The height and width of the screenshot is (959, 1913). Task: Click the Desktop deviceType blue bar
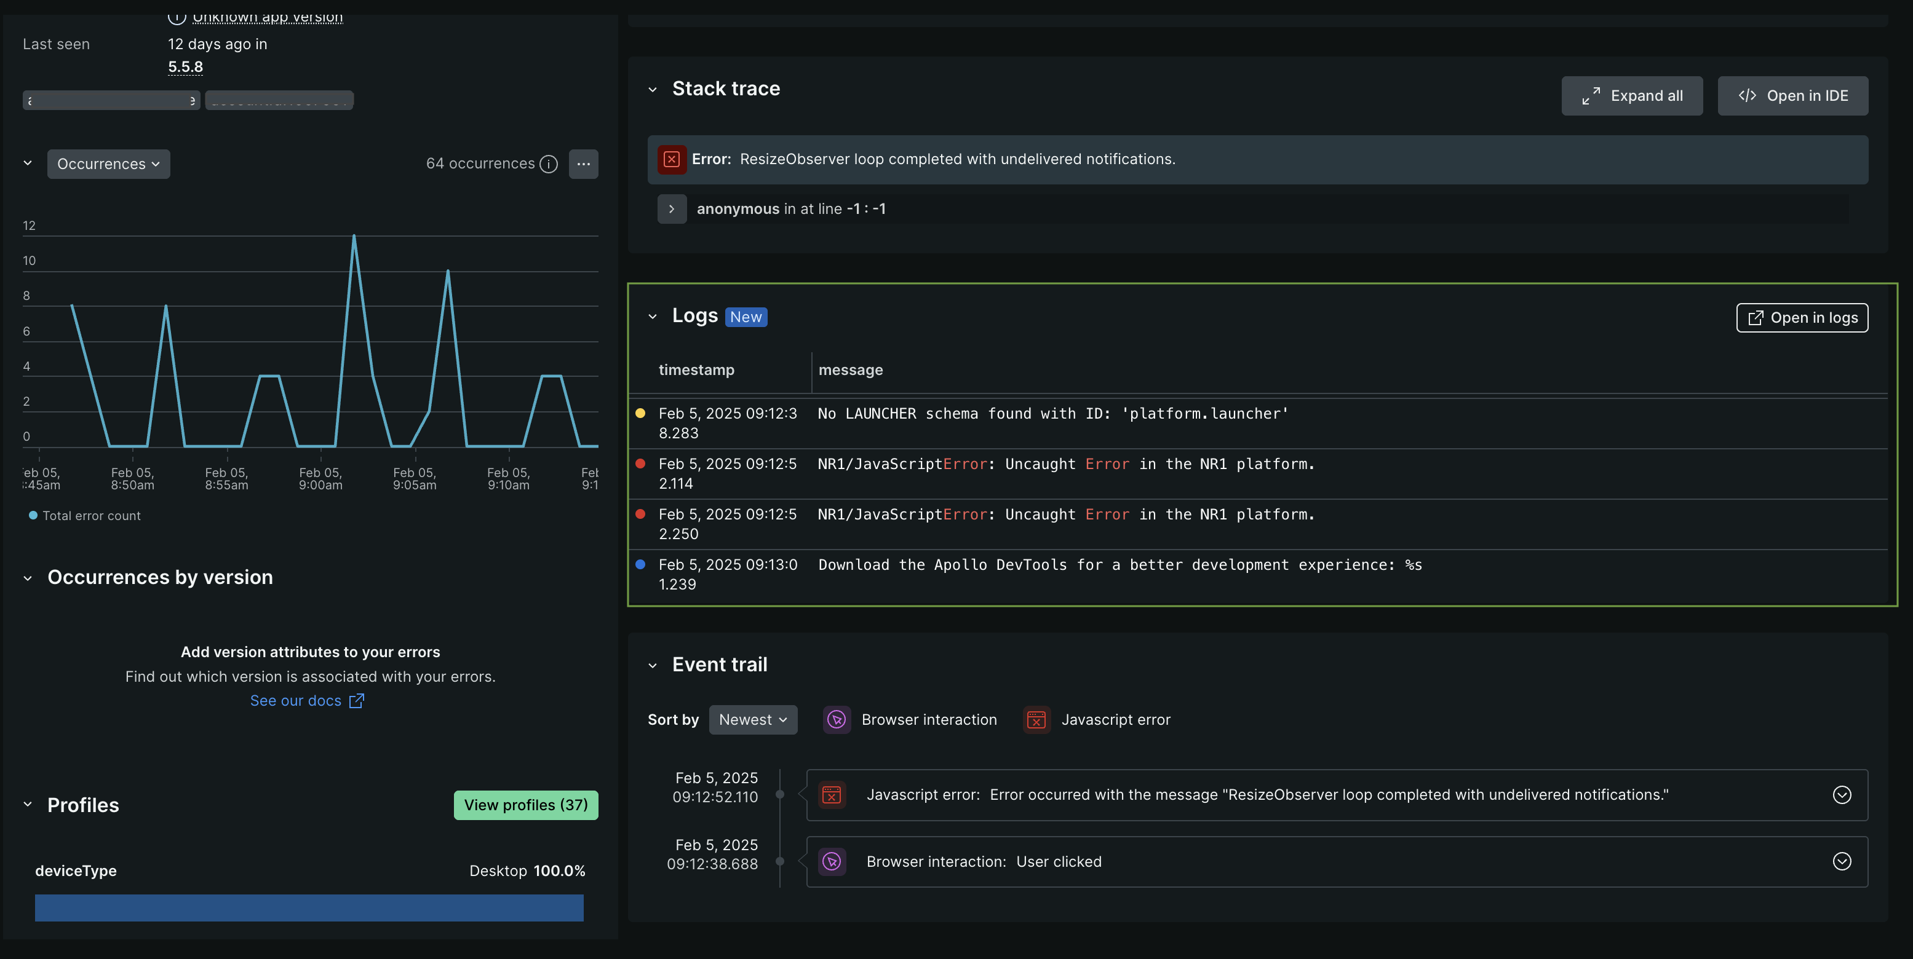coord(309,907)
